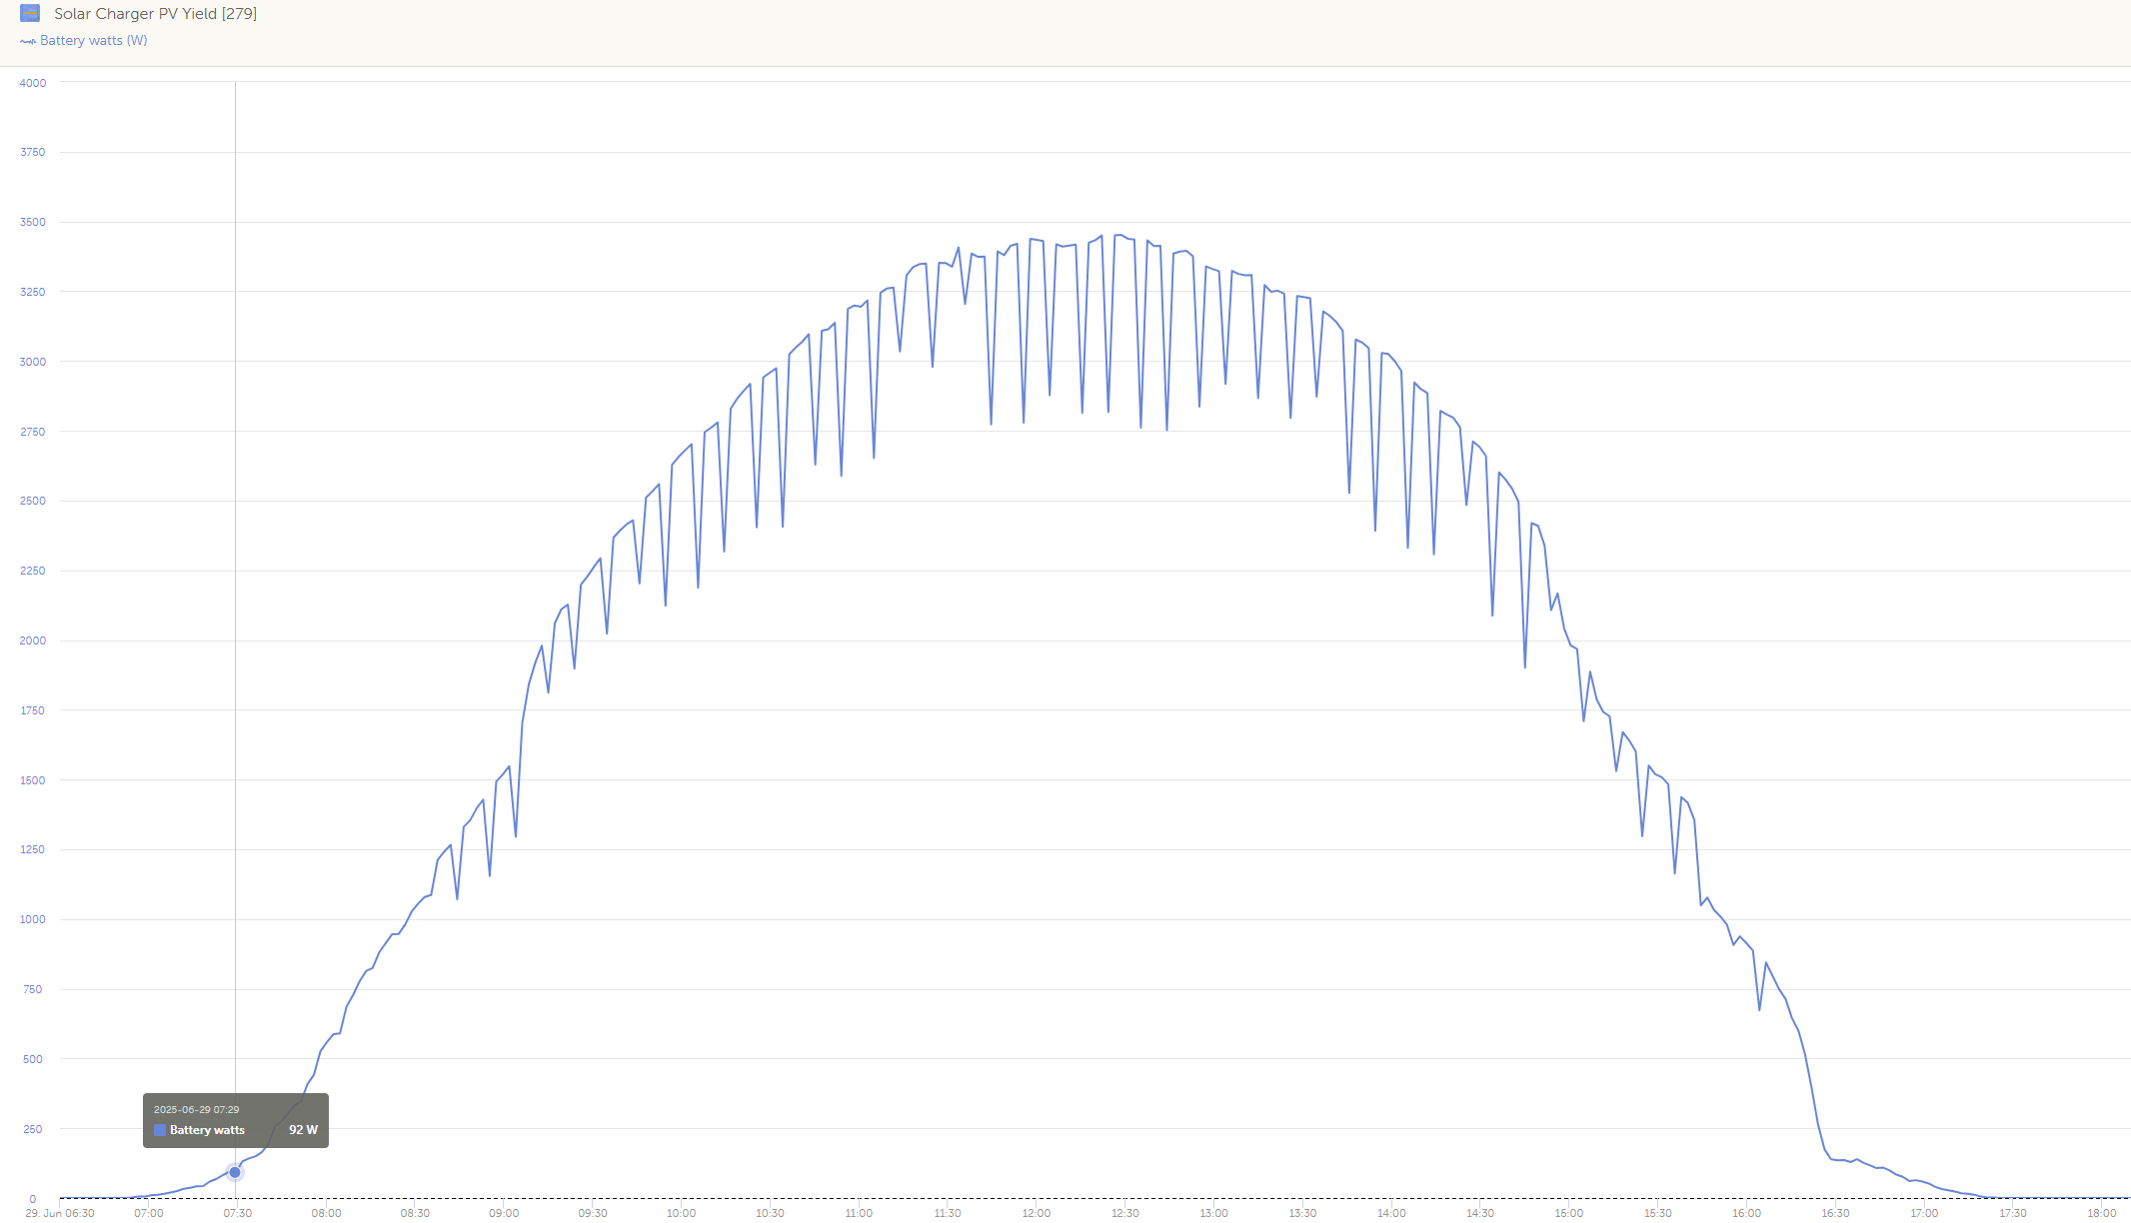Click the 12:00 x-axis time label
2131x1223 pixels.
coord(1036,1213)
